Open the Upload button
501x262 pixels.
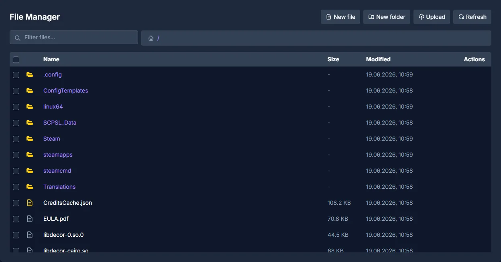432,17
